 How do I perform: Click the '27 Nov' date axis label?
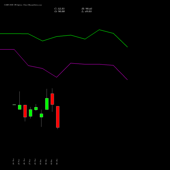coord(30,161)
